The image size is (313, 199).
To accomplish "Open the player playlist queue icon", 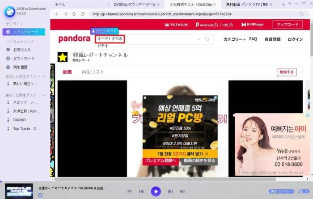I will (x=129, y=191).
